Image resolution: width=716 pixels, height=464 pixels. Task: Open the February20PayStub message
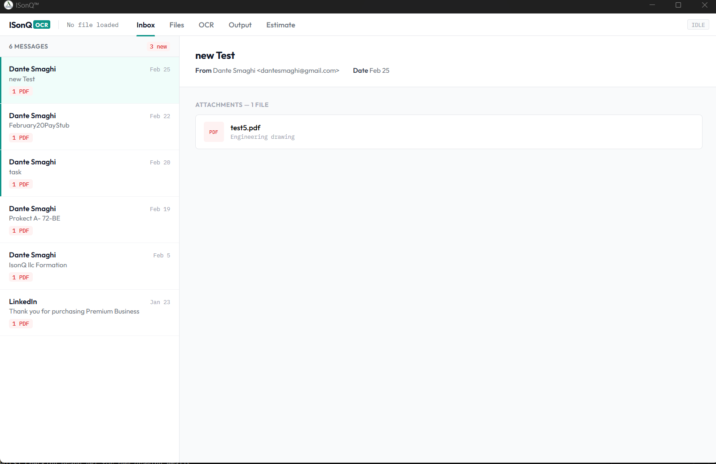tap(90, 127)
